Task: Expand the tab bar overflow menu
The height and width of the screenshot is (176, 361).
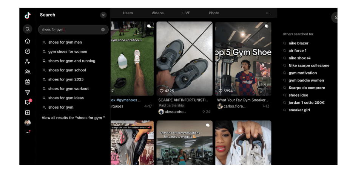Action: [268, 13]
